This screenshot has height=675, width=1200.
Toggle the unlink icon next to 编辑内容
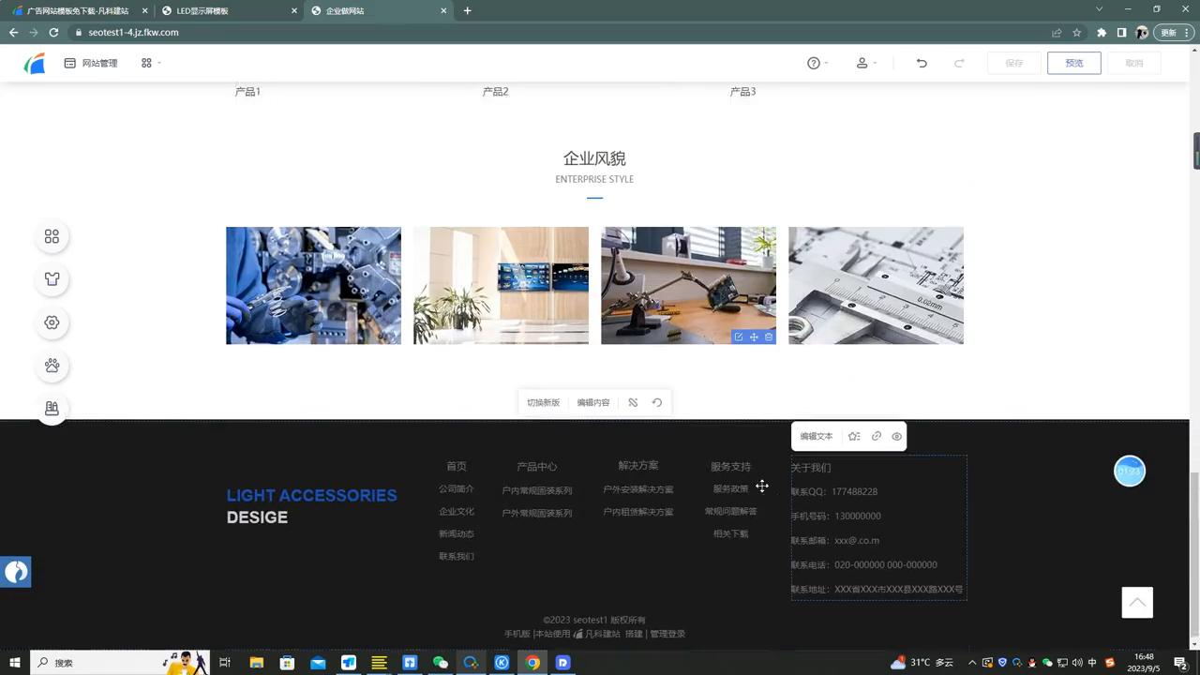(x=633, y=402)
